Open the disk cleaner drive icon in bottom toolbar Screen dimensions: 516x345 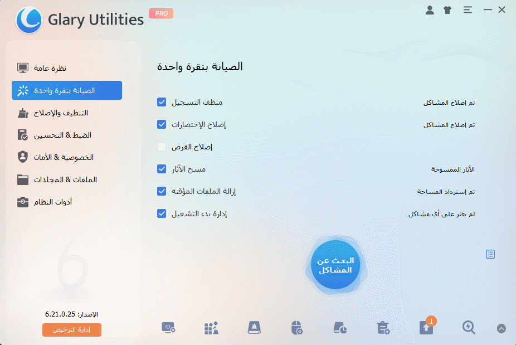254,328
